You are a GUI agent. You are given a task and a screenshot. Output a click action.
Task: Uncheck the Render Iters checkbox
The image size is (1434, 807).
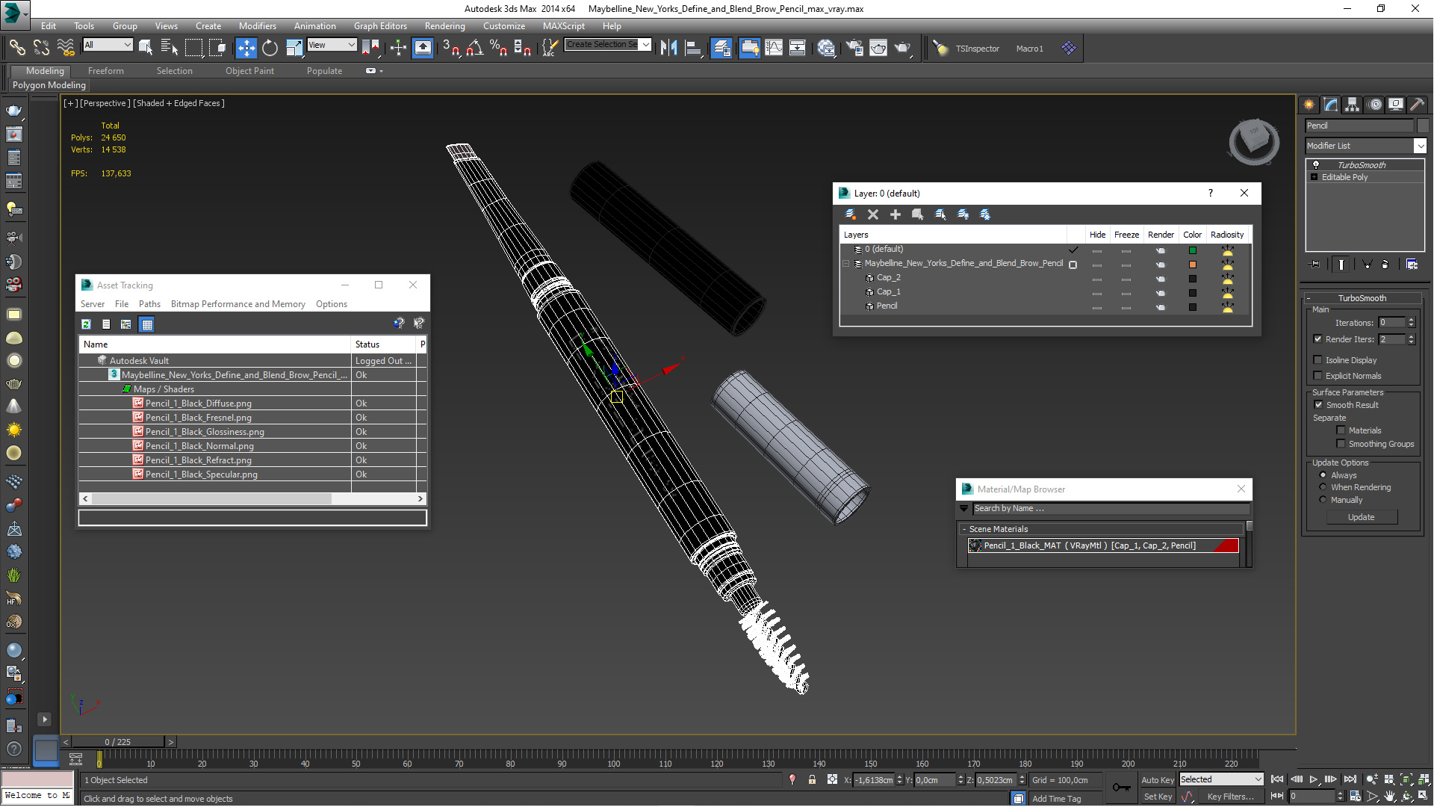tap(1317, 338)
